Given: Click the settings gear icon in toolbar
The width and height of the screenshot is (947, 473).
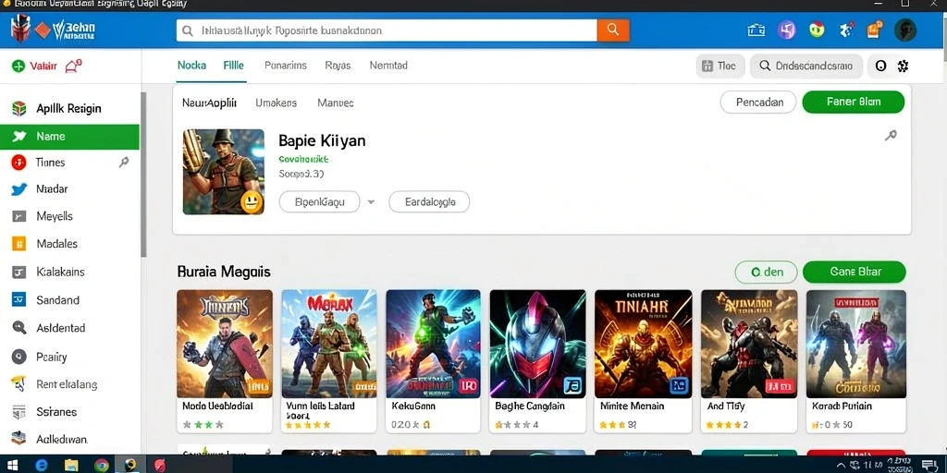Looking at the screenshot, I should pos(903,67).
